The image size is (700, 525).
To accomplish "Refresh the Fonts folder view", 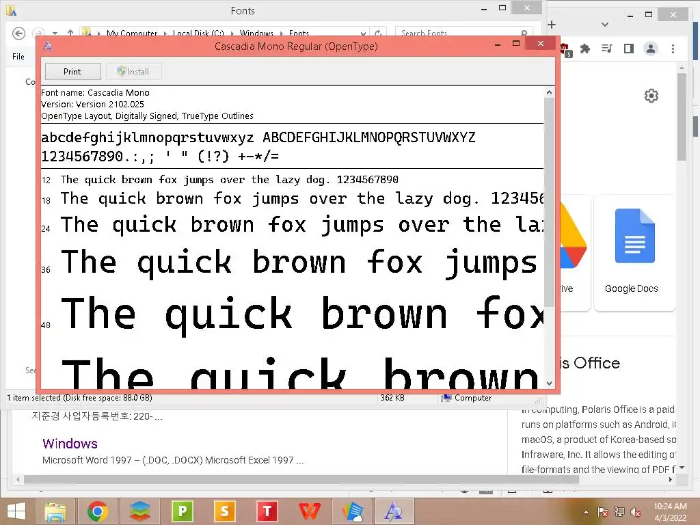I will coord(378,33).
